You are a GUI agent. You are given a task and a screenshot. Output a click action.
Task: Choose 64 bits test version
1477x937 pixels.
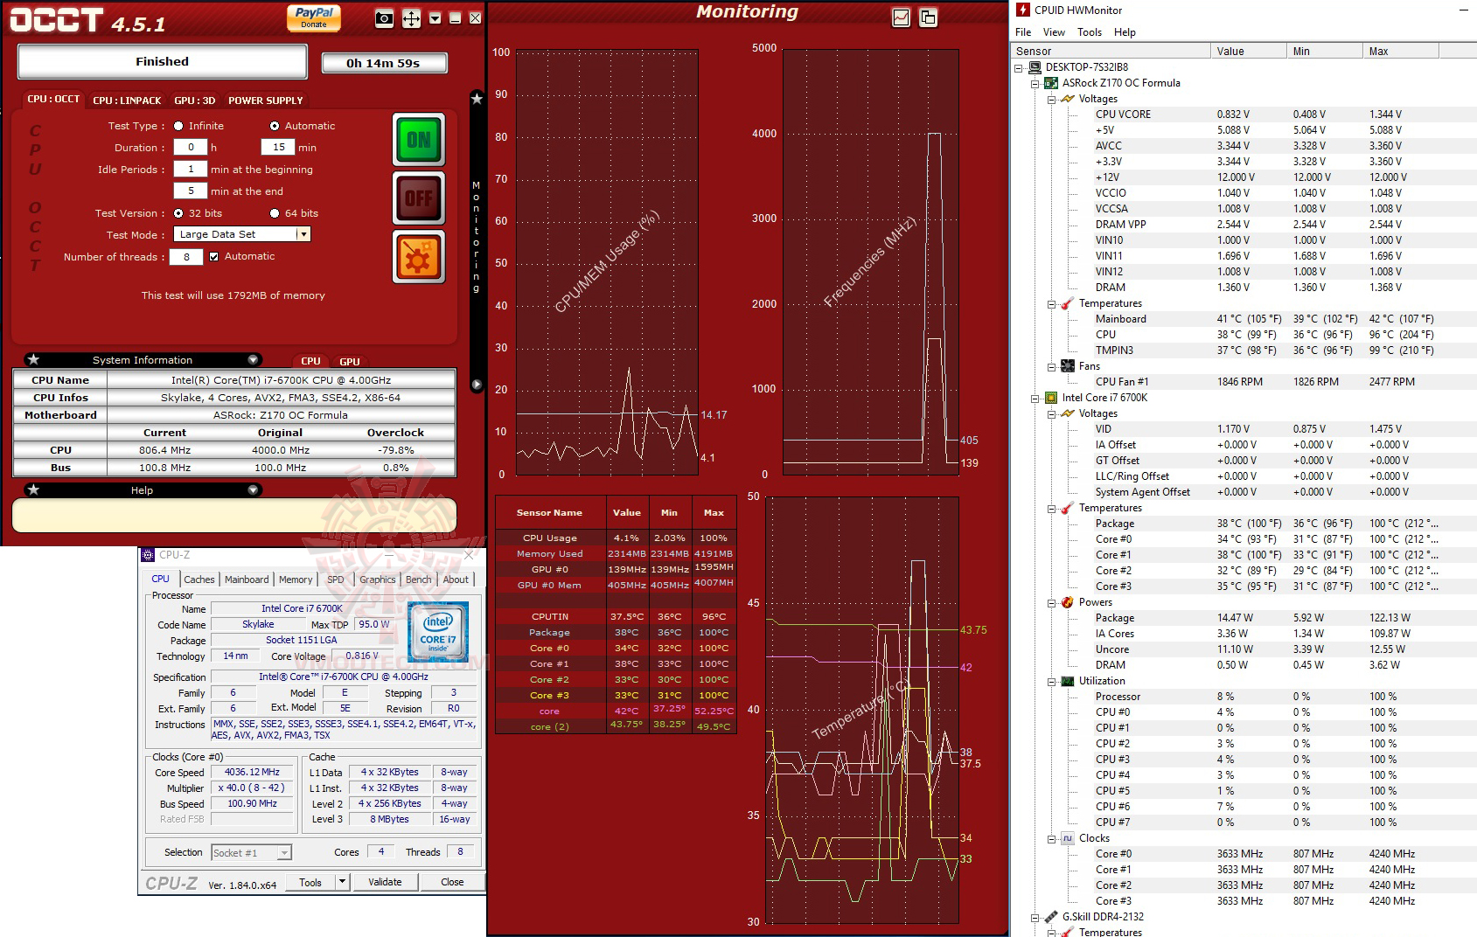coord(275,213)
